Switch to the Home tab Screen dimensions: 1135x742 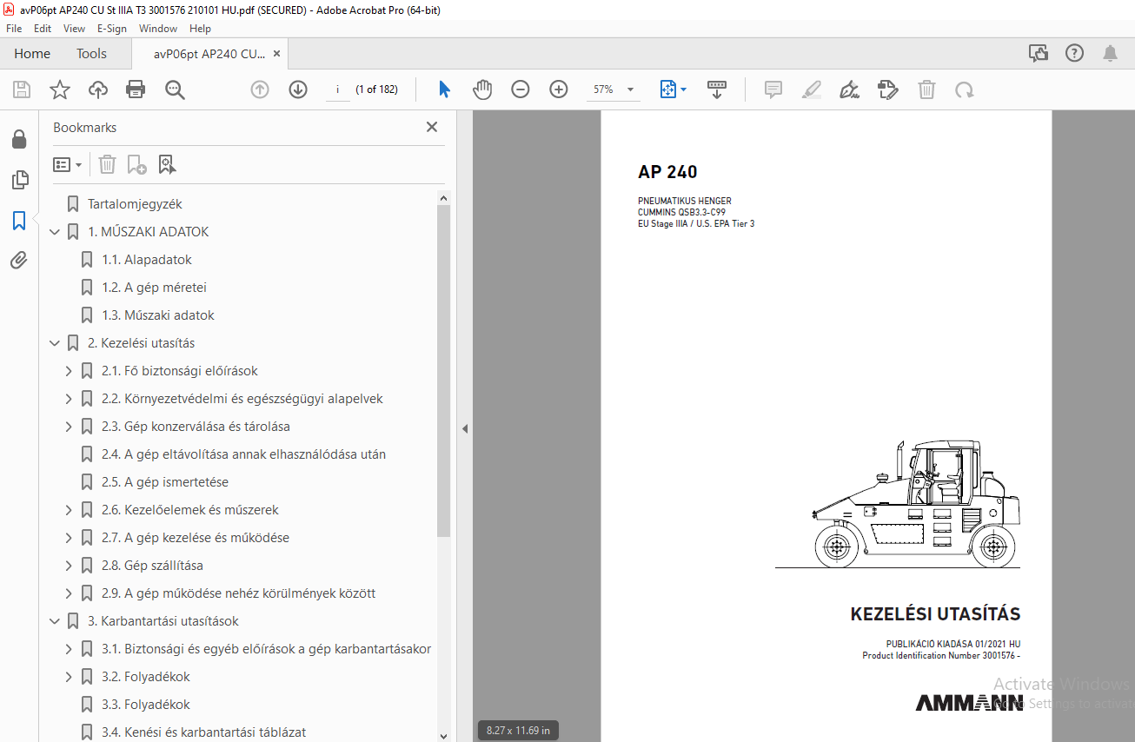point(32,54)
